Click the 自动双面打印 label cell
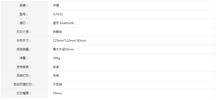 (x=24, y=84)
